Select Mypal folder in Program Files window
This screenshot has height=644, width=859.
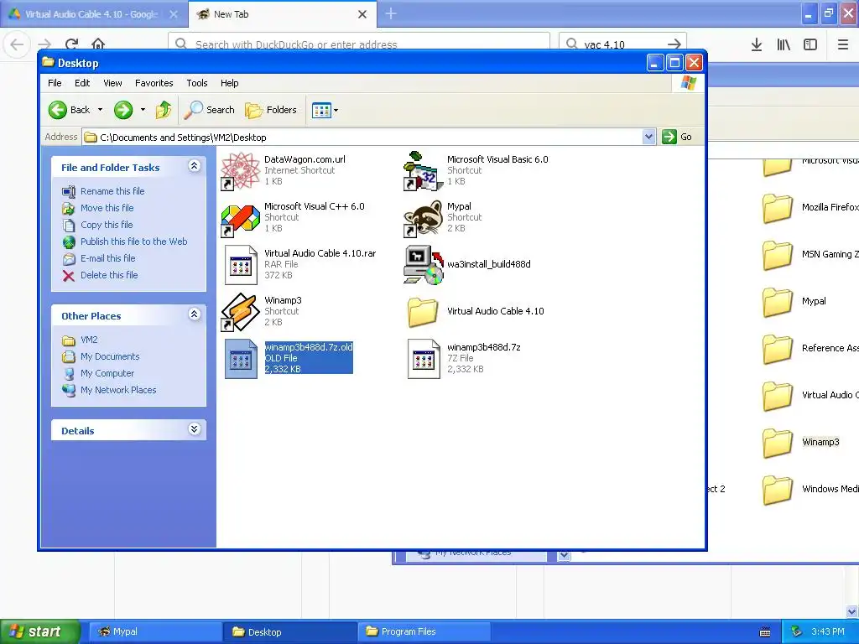778,303
